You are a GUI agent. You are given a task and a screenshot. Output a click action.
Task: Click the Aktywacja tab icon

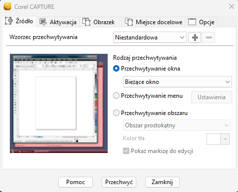[x=43, y=22]
